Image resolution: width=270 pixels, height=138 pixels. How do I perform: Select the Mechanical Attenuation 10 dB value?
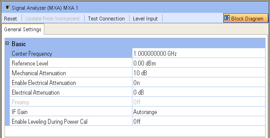(x=199, y=73)
